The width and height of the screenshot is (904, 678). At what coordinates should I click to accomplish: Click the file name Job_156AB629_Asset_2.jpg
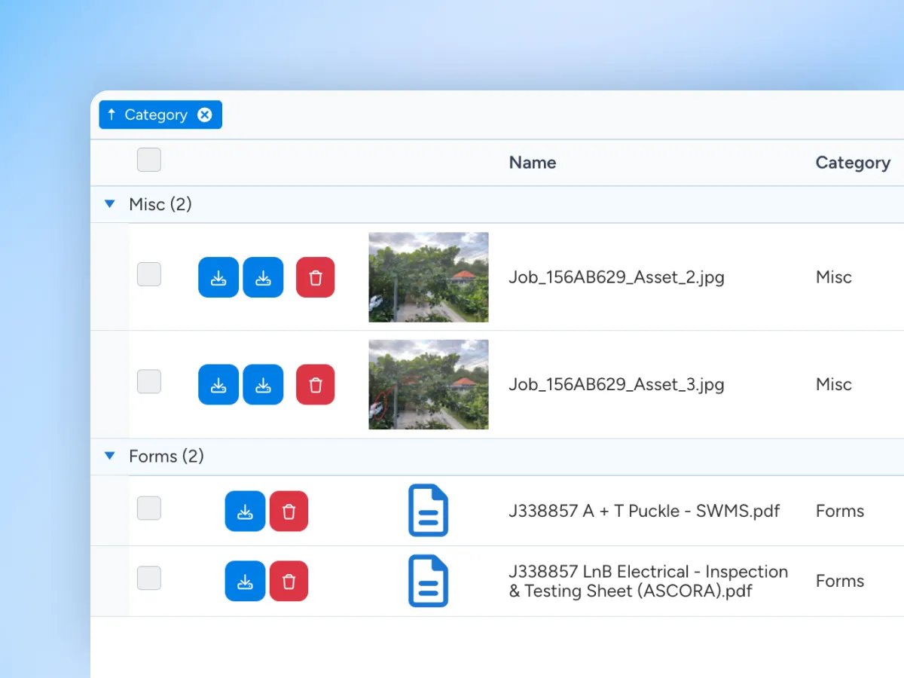[x=616, y=277]
